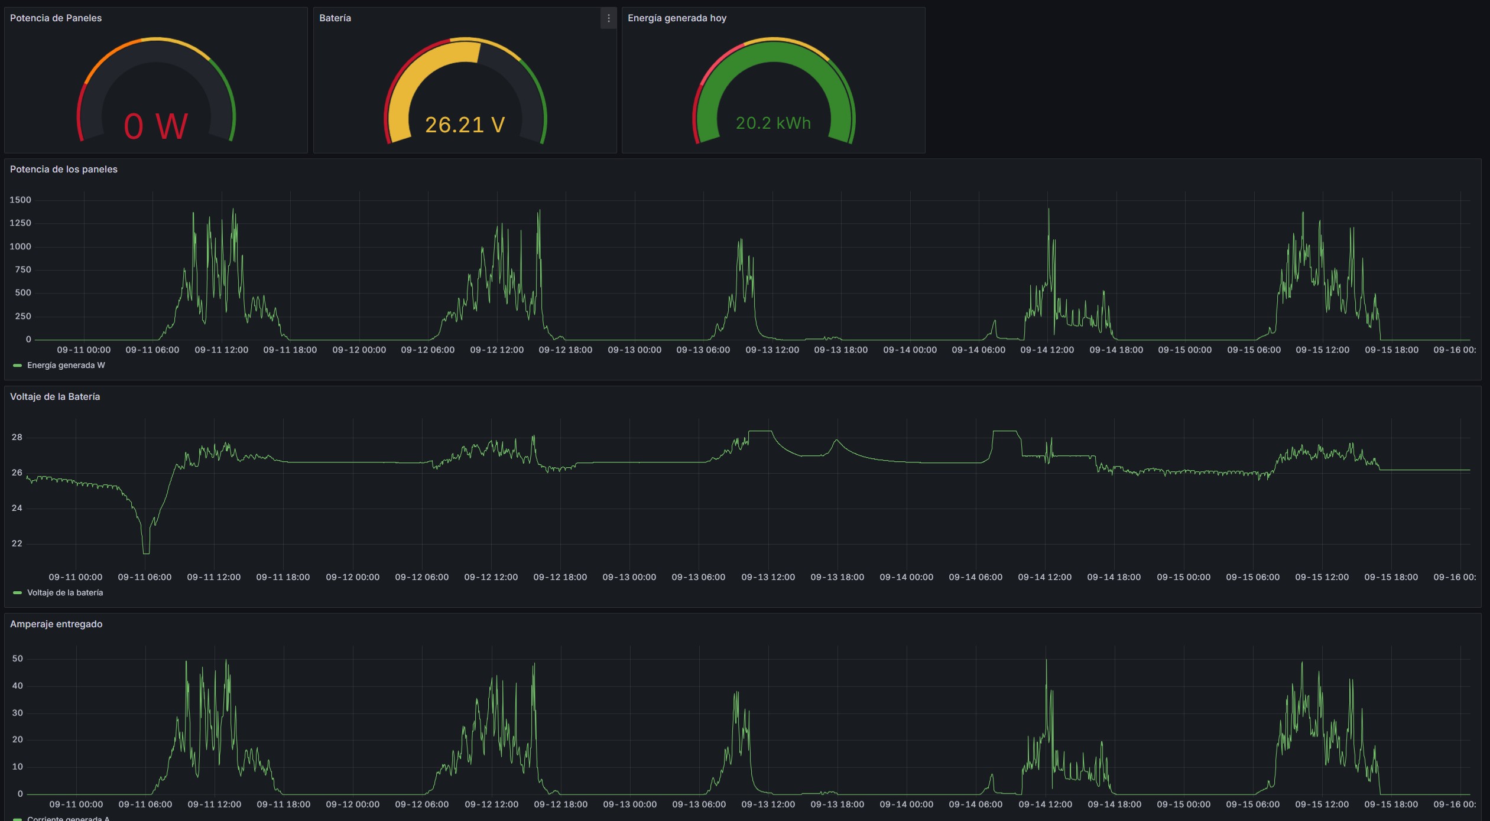
Task: Click the 26.21 V battery voltage reading
Action: [465, 125]
